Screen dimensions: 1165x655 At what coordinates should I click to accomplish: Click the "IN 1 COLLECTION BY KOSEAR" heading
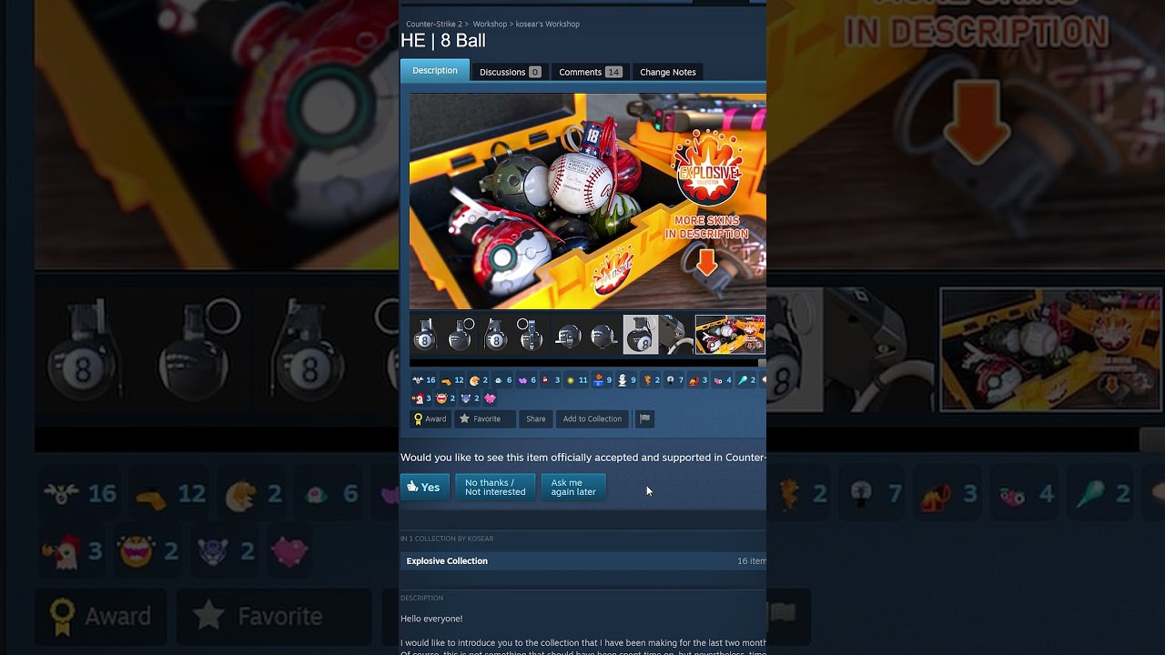[x=447, y=539]
